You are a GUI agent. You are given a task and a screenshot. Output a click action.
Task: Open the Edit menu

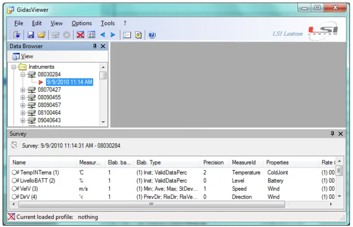coord(37,23)
